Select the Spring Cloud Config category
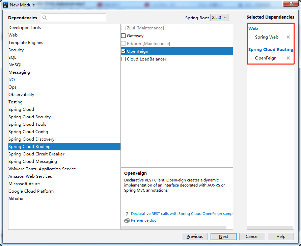Image resolution: width=301 pixels, height=246 pixels. click(x=64, y=132)
